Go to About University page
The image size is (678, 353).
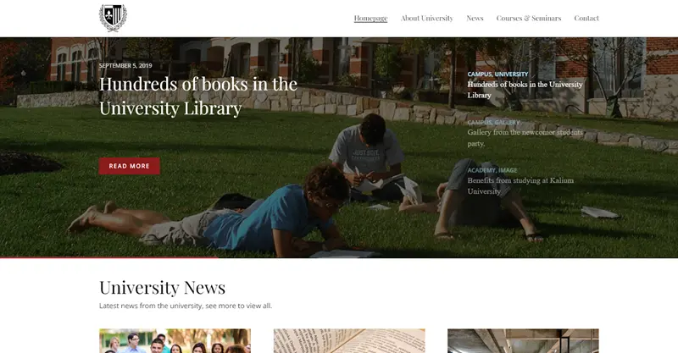pyautogui.click(x=427, y=18)
